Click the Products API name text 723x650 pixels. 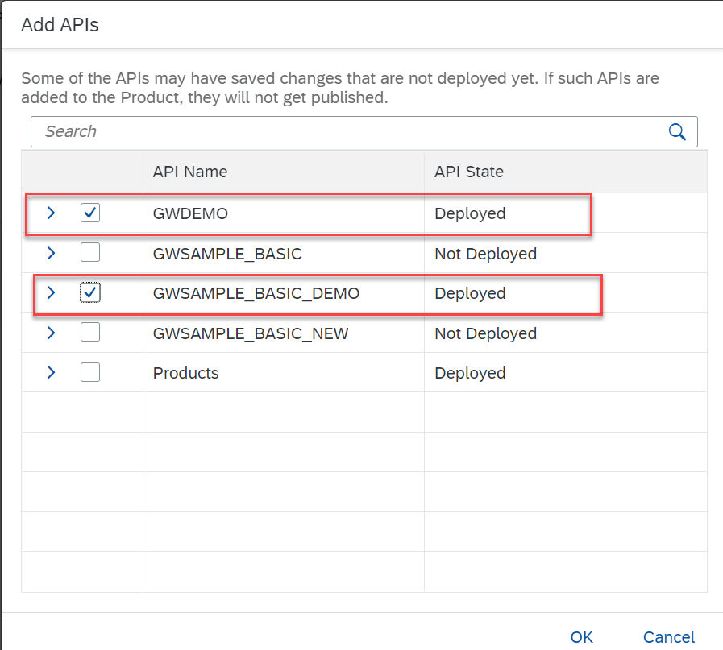pos(185,373)
